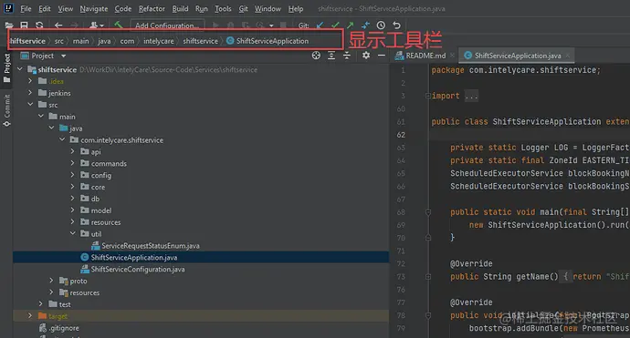The width and height of the screenshot is (630, 338).
Task: Click the Add Configuration button
Action: click(167, 26)
